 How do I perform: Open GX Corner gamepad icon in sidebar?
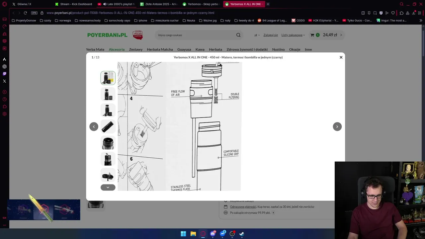click(4, 19)
